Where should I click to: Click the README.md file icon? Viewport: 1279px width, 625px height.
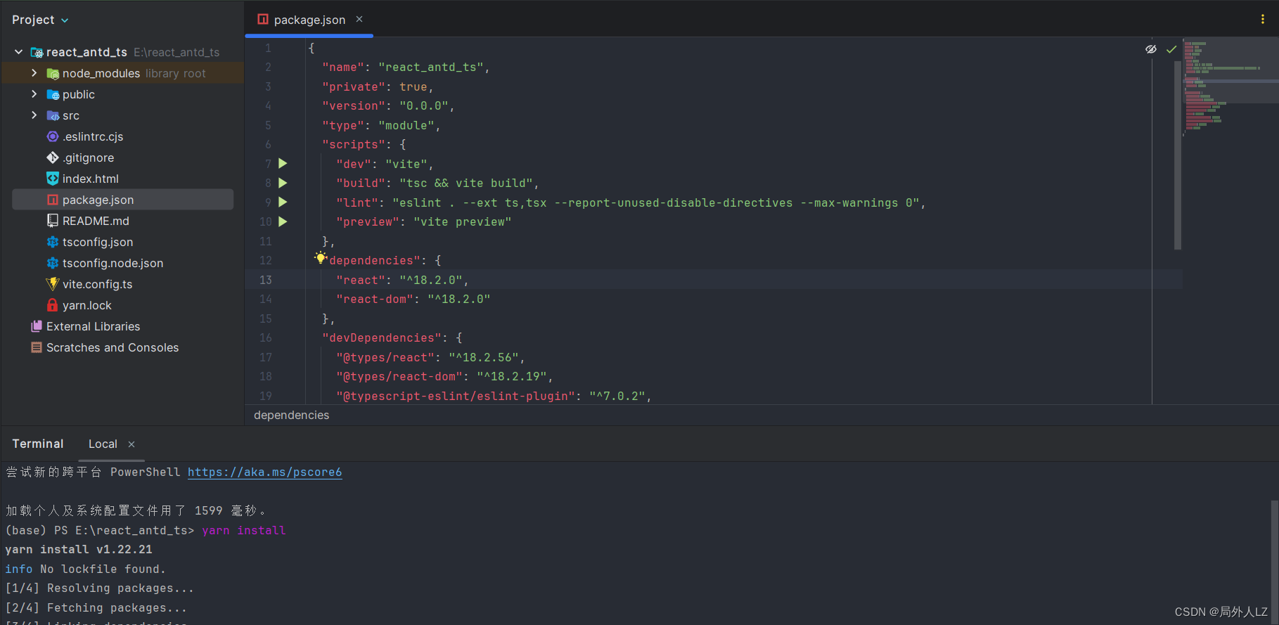(53, 221)
